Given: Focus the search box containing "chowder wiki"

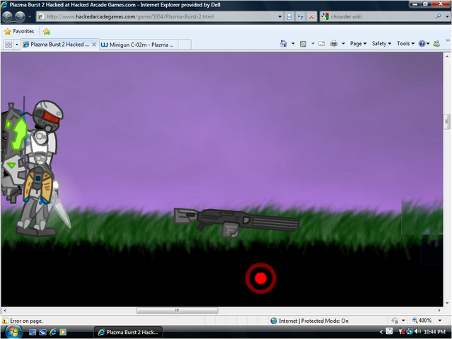Looking at the screenshot, I should click(382, 16).
